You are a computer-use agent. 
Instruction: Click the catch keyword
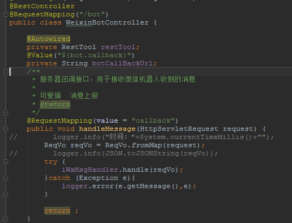pyautogui.click(x=59, y=178)
